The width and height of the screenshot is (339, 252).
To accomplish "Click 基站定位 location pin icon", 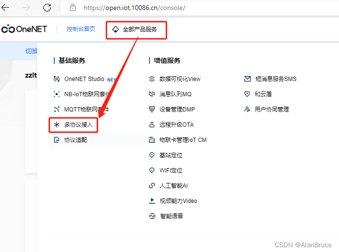I will (x=152, y=155).
